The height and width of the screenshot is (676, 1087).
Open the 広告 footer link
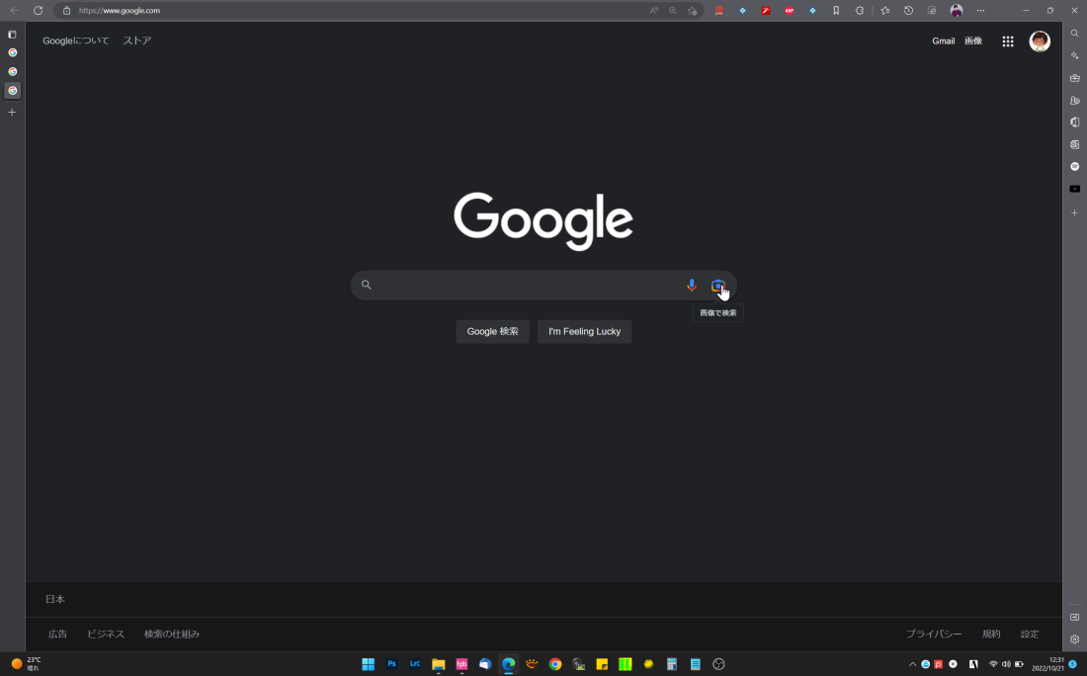click(57, 634)
